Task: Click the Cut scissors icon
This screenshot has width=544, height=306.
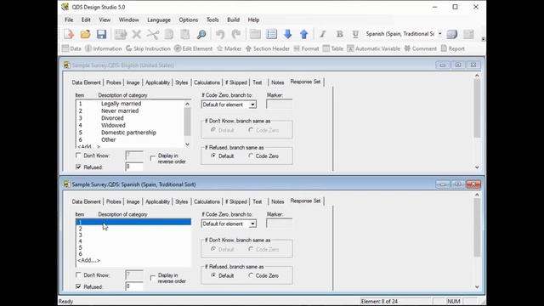Action: pos(152,34)
